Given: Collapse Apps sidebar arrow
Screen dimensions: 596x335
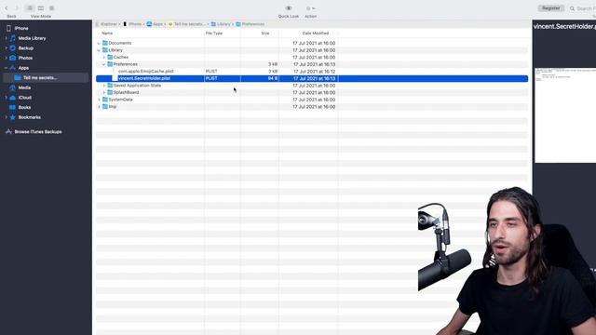Looking at the screenshot, I should point(7,68).
